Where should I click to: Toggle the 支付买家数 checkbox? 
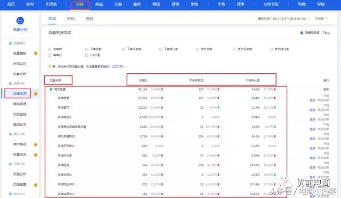[x=234, y=49]
